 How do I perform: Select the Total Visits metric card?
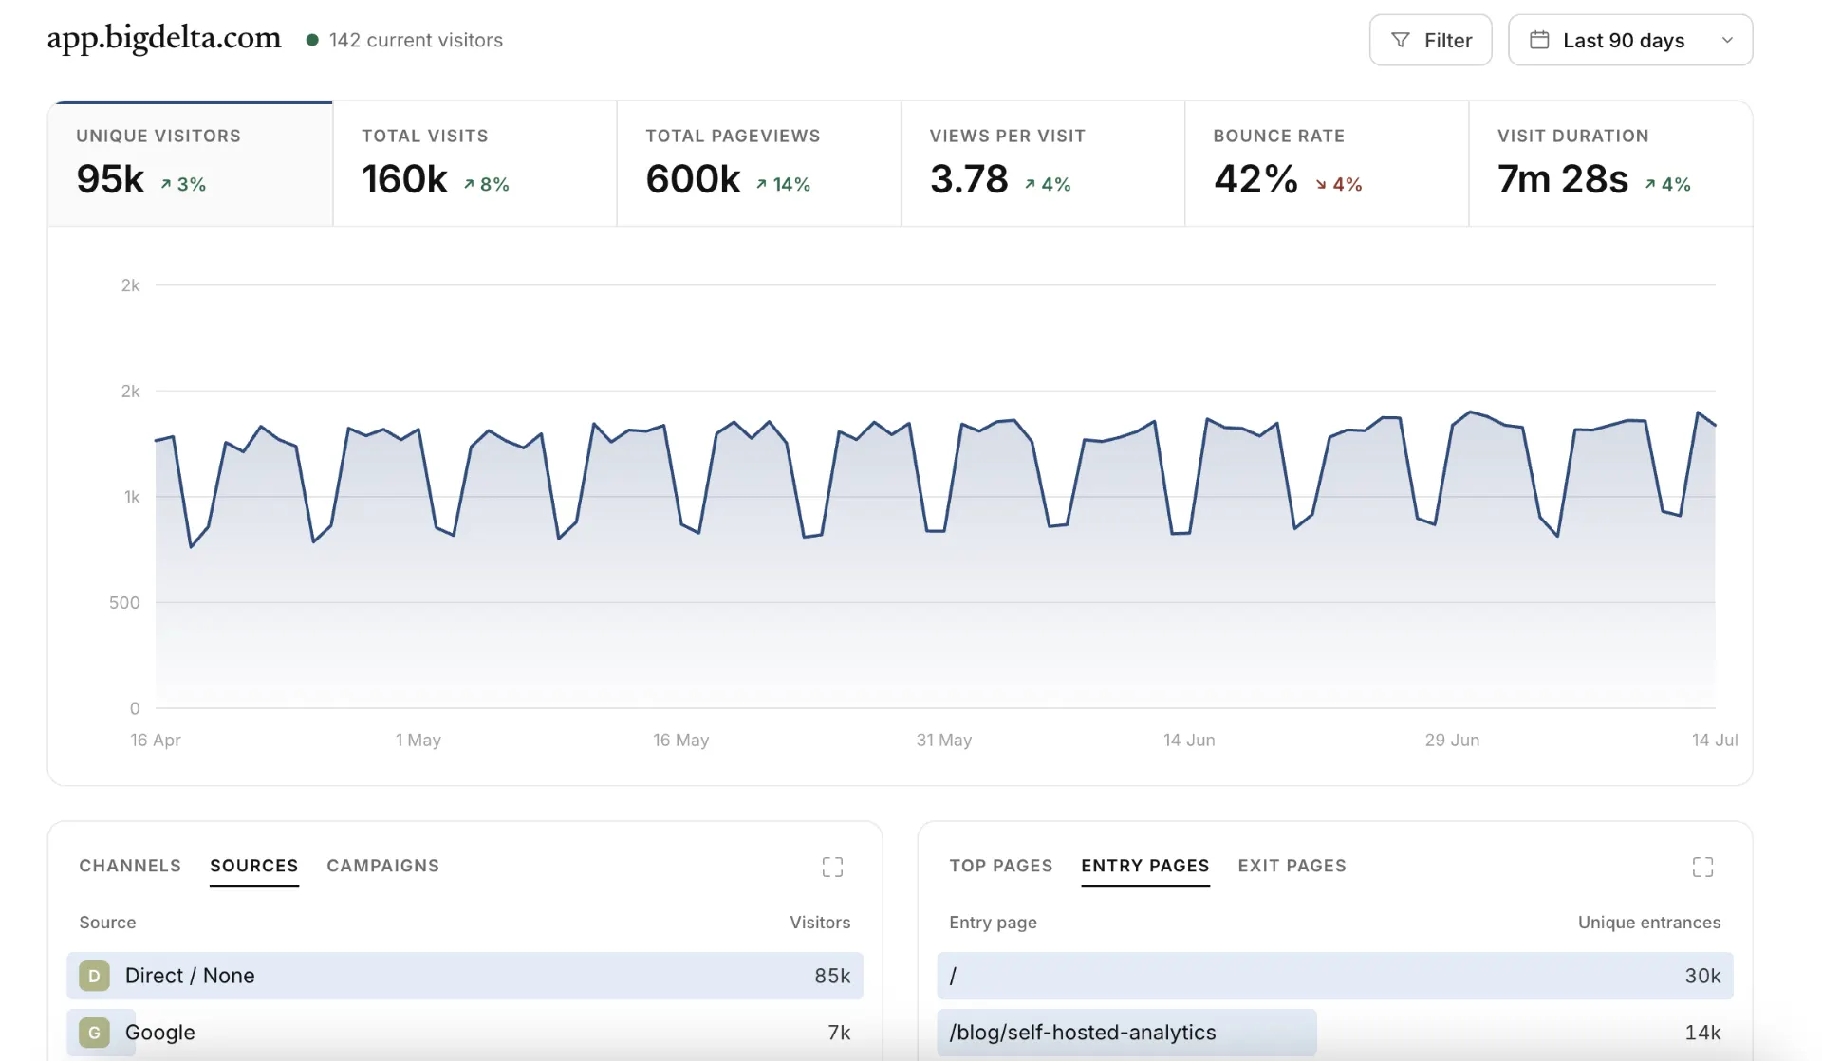point(474,163)
